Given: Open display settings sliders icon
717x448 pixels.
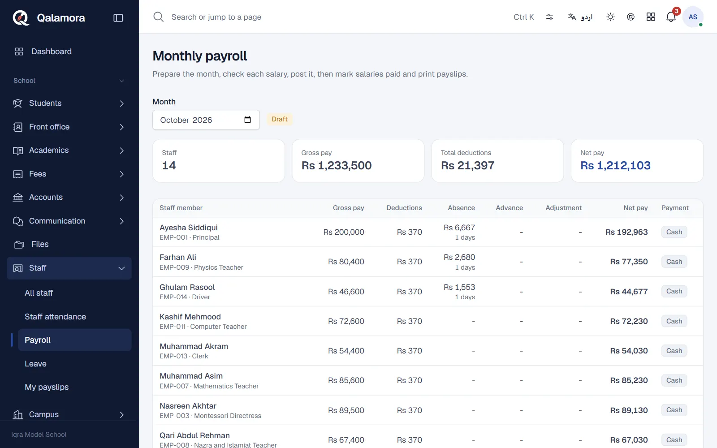Looking at the screenshot, I should pyautogui.click(x=549, y=17).
